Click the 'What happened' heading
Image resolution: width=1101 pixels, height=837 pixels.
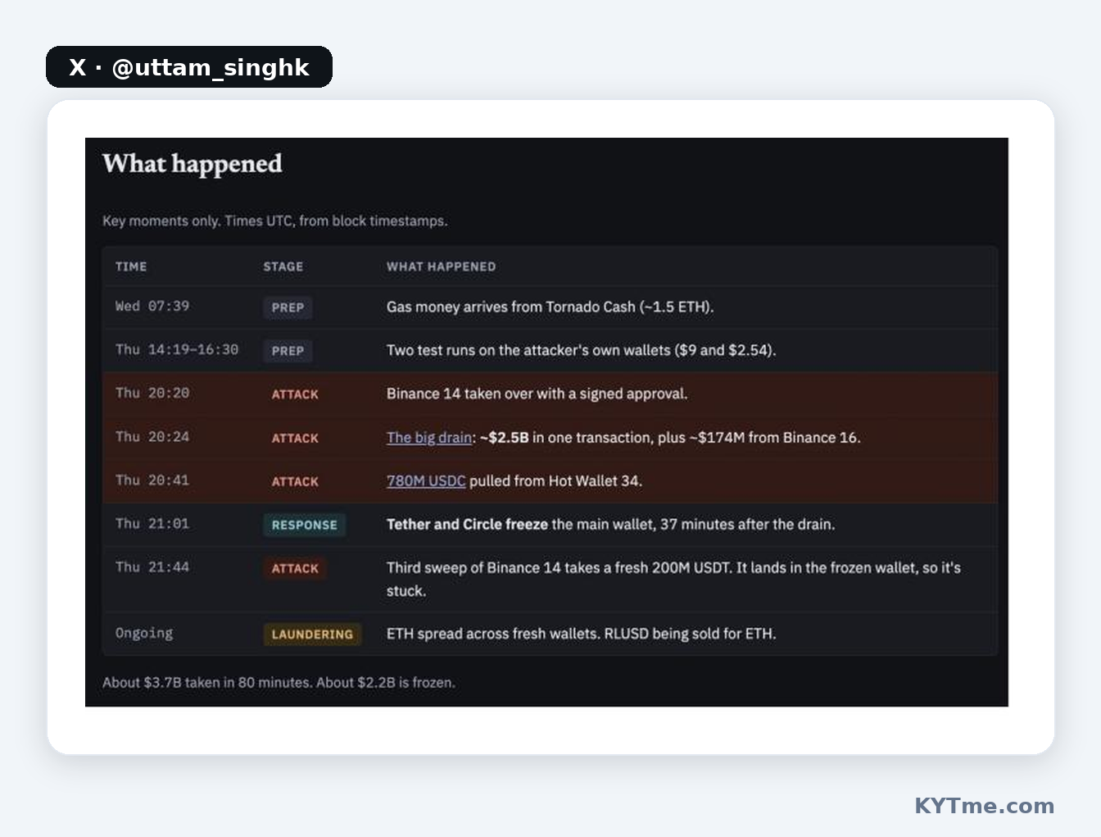(x=193, y=164)
